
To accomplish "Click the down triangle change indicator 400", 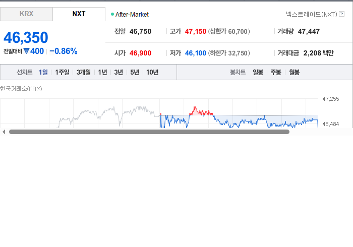I will pyautogui.click(x=34, y=51).
